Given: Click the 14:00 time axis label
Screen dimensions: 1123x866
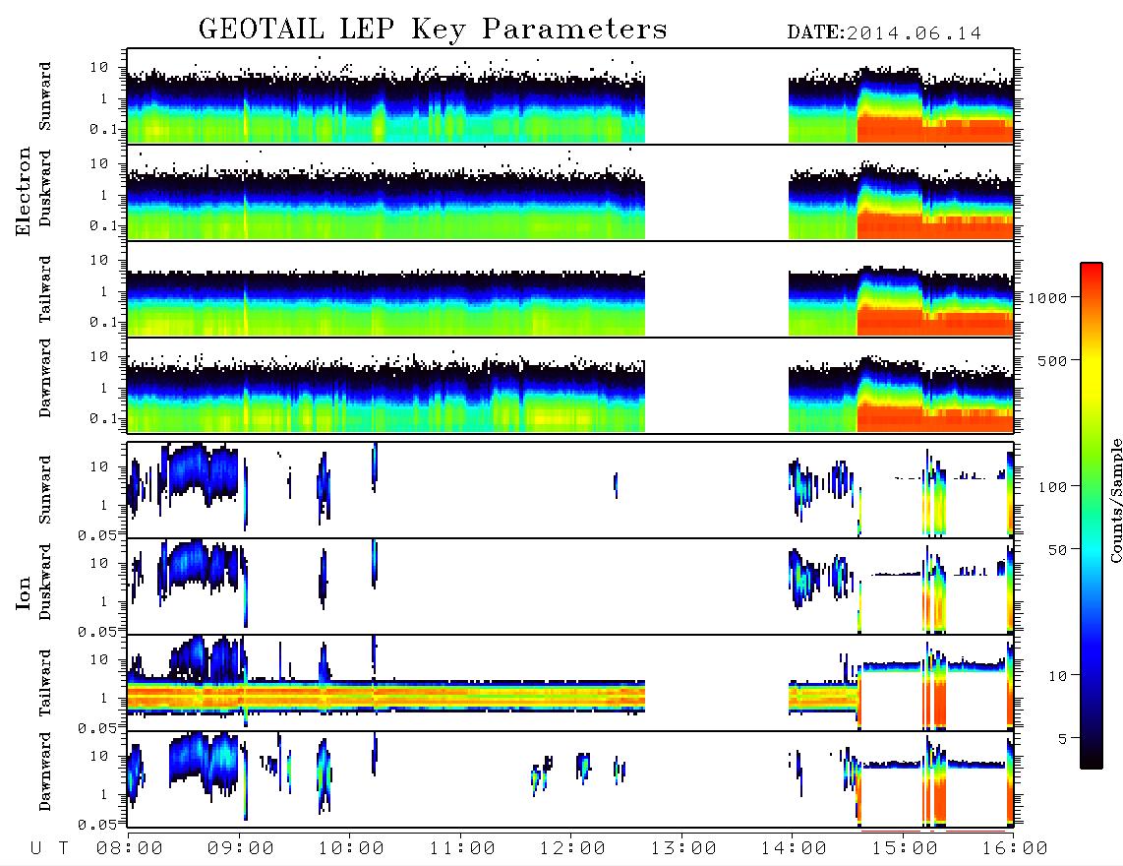Looking at the screenshot, I should (794, 849).
